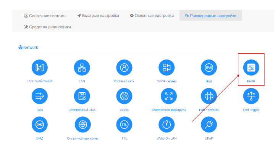Click the IPv6 text label
Viewport: 278px width, 148px height.
(x=209, y=81)
